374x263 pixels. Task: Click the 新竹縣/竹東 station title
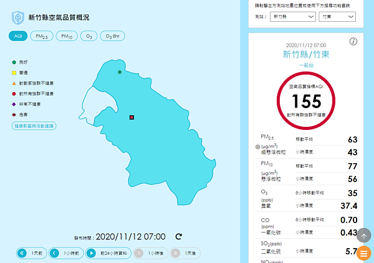tap(306, 55)
